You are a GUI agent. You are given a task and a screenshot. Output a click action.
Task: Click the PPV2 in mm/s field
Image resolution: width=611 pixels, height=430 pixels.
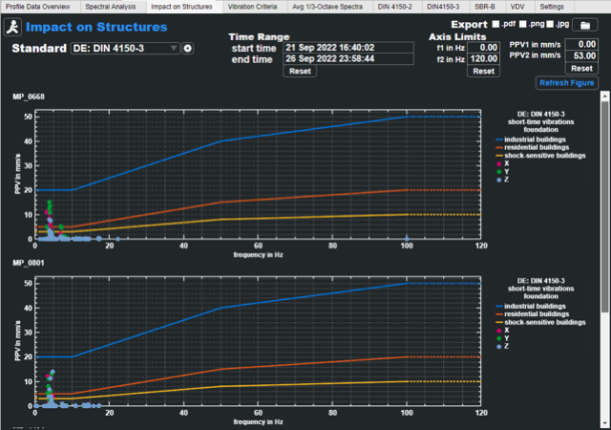point(580,56)
